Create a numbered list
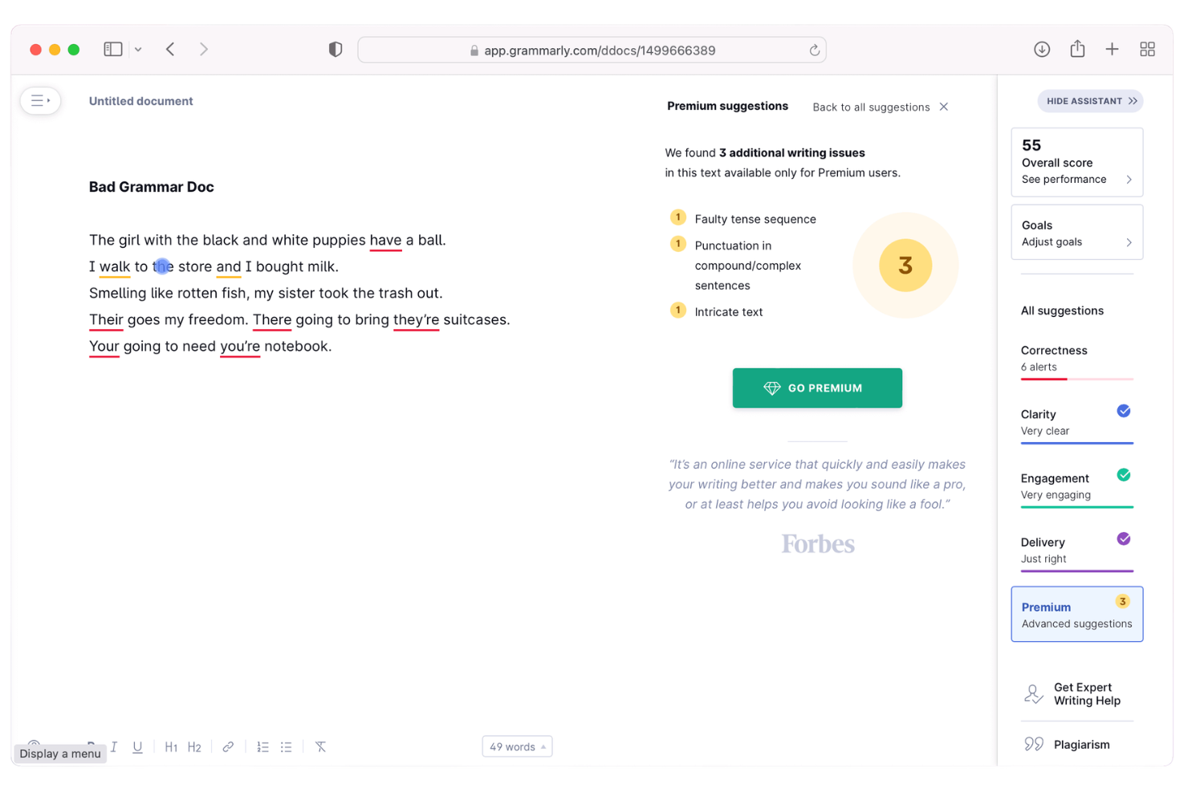This screenshot has width=1188, height=792. click(x=262, y=746)
